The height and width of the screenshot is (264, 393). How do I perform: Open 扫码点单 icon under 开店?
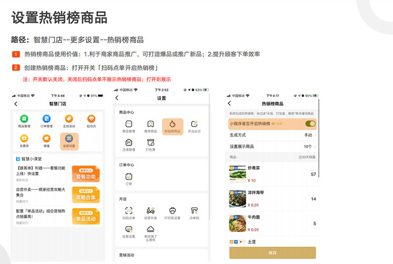(129, 210)
